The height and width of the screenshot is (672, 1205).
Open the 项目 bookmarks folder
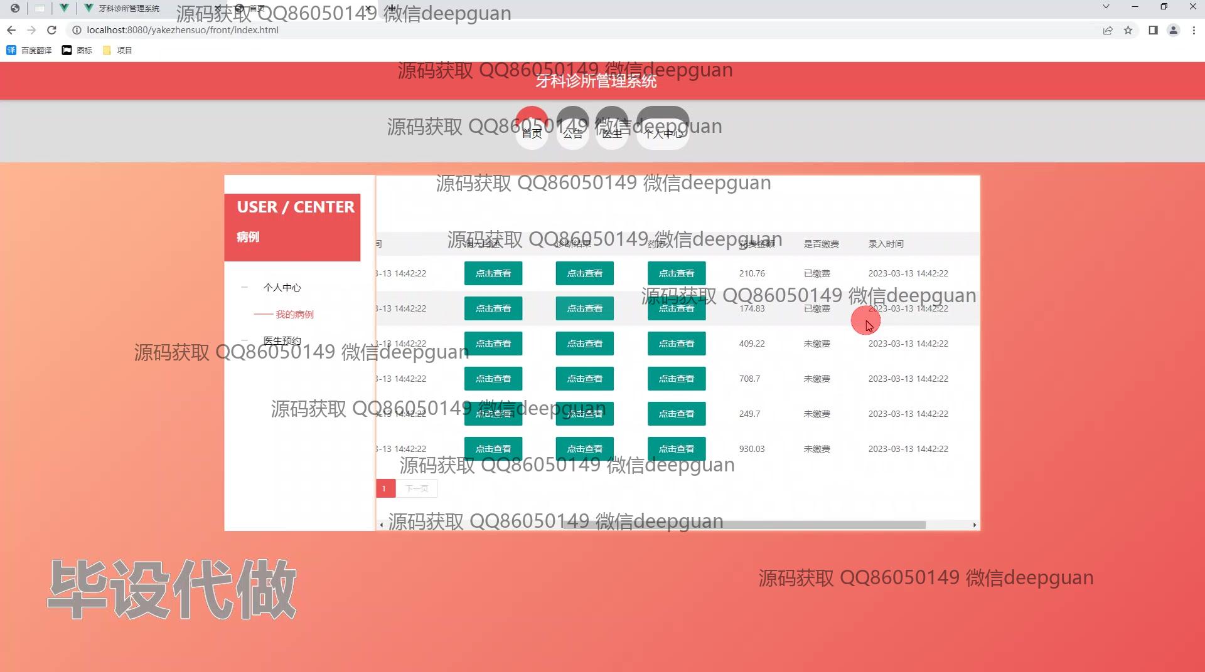click(x=117, y=50)
